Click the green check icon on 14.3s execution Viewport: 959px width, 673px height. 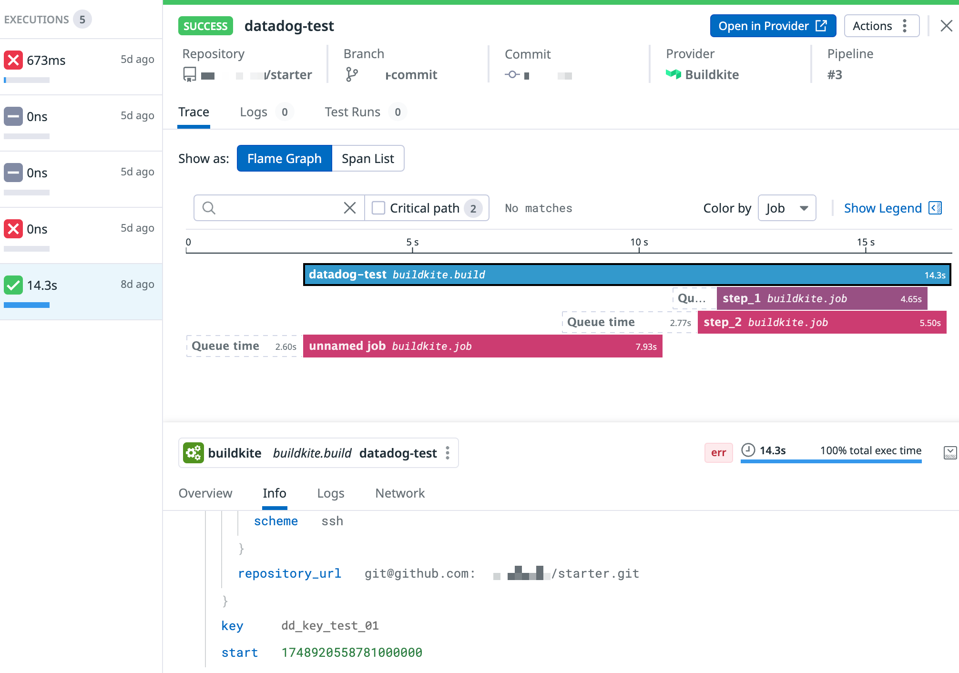13,286
